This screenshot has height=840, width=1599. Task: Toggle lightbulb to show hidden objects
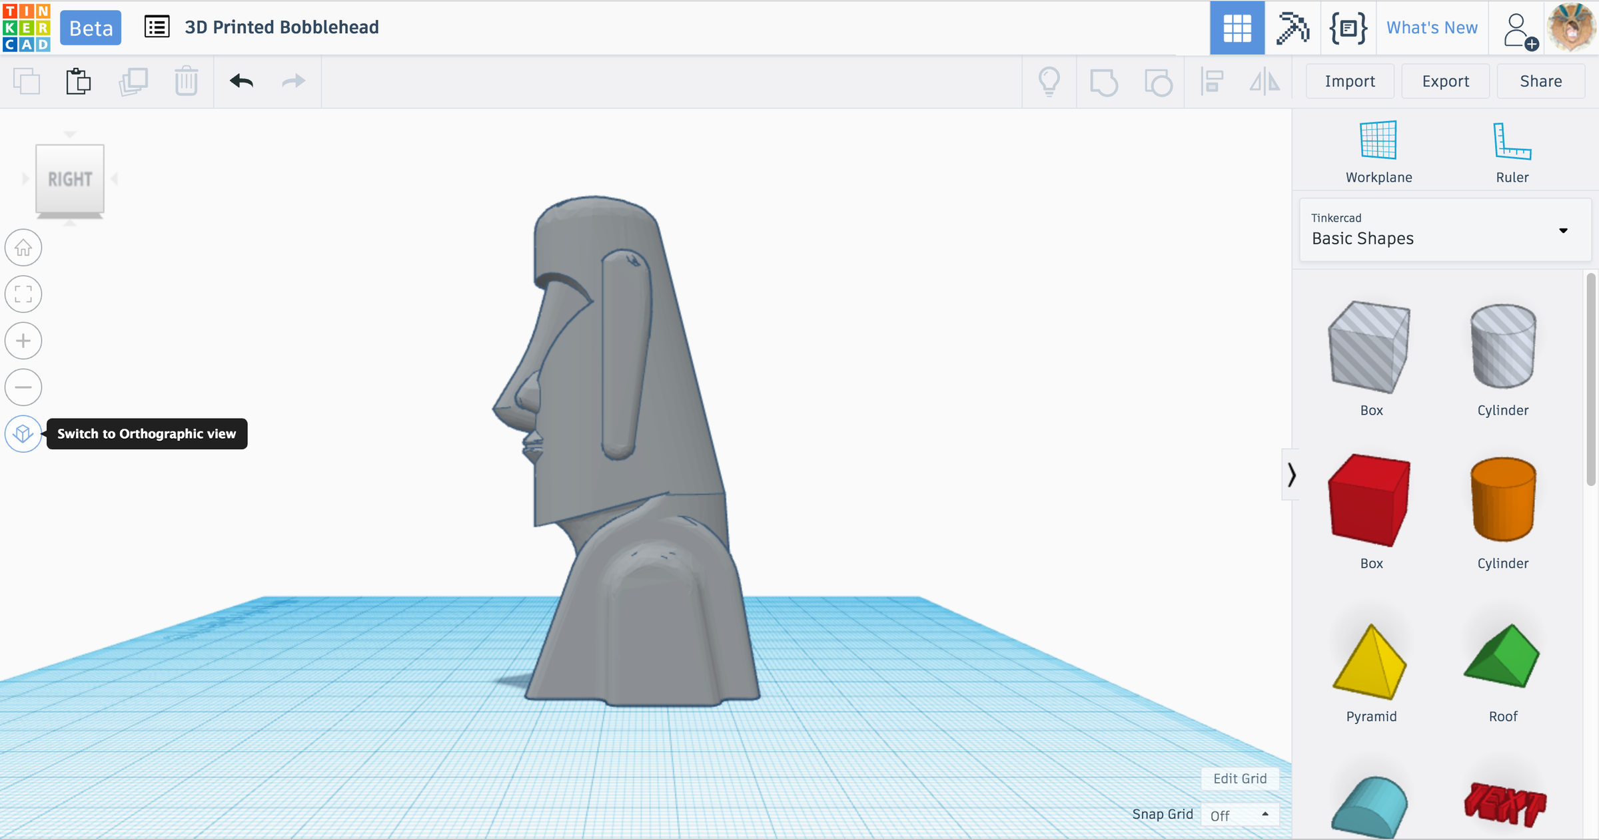pos(1049,81)
